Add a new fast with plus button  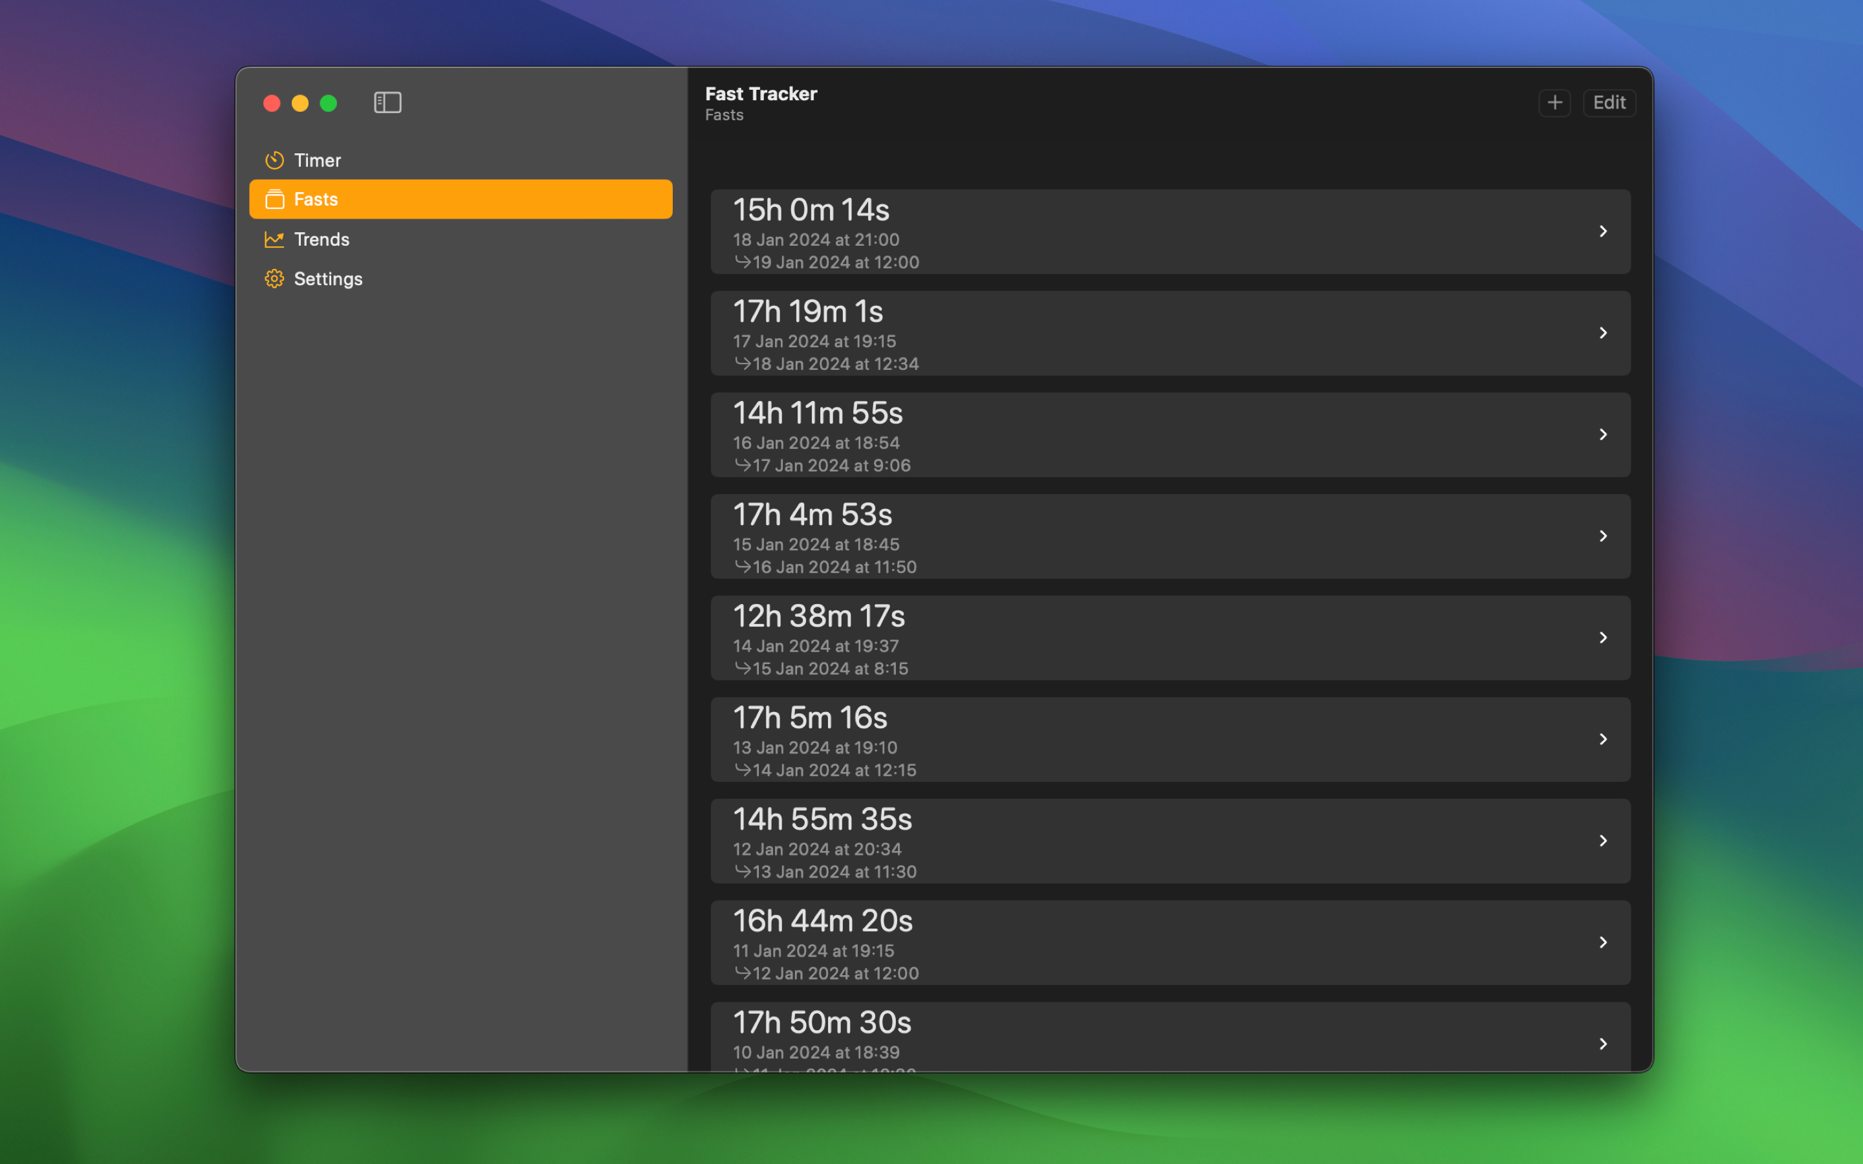pyautogui.click(x=1554, y=102)
